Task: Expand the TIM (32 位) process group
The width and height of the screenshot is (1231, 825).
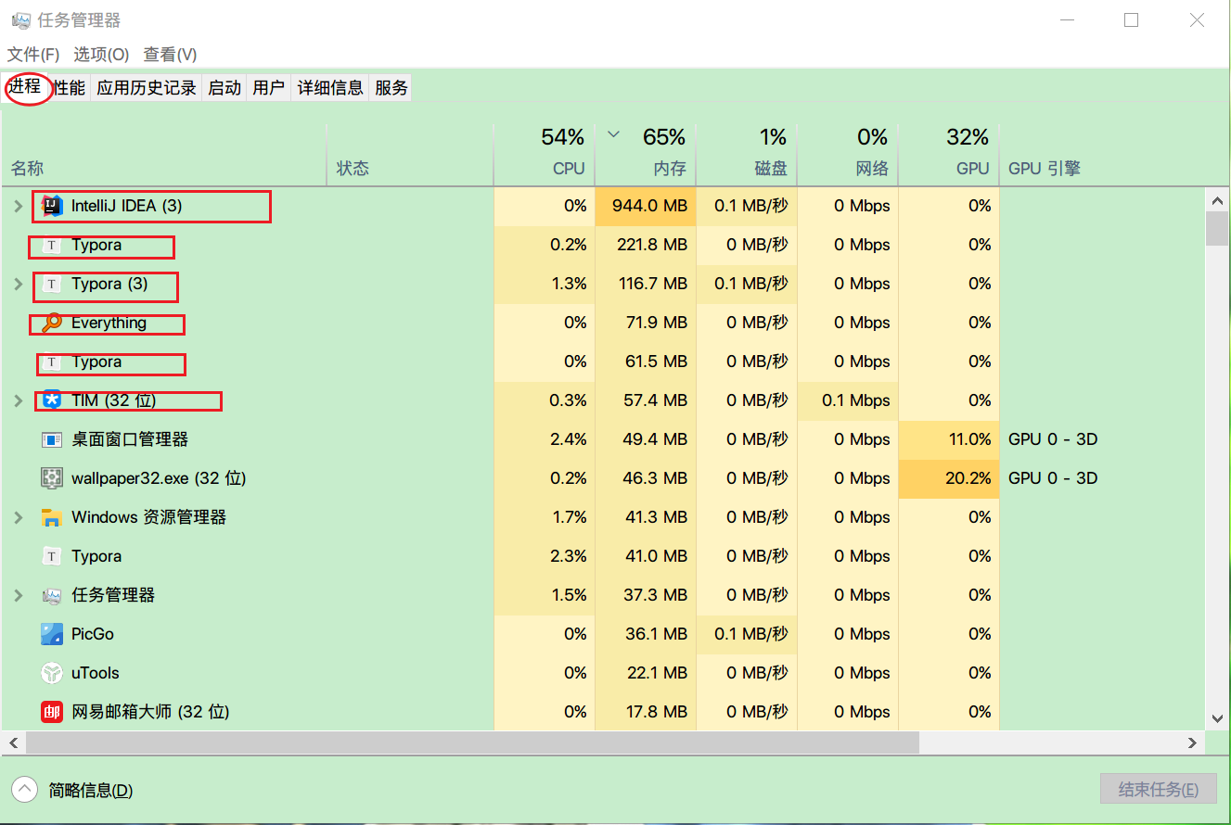Action: [x=18, y=400]
